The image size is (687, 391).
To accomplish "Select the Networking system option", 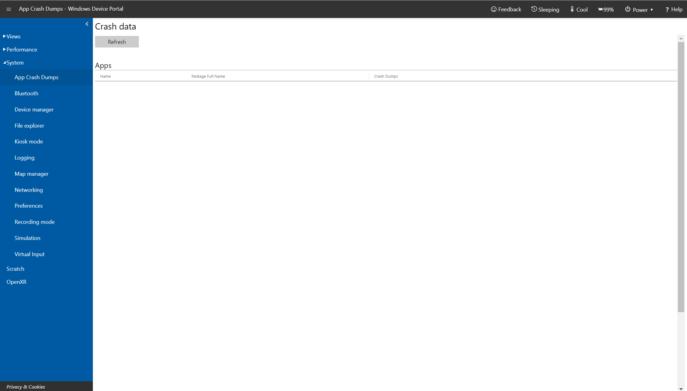I will click(x=28, y=190).
